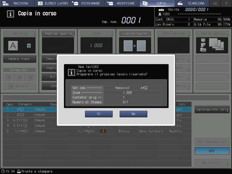Click the clock icon in status bar
232x174 pixels.
[x=3, y=171]
